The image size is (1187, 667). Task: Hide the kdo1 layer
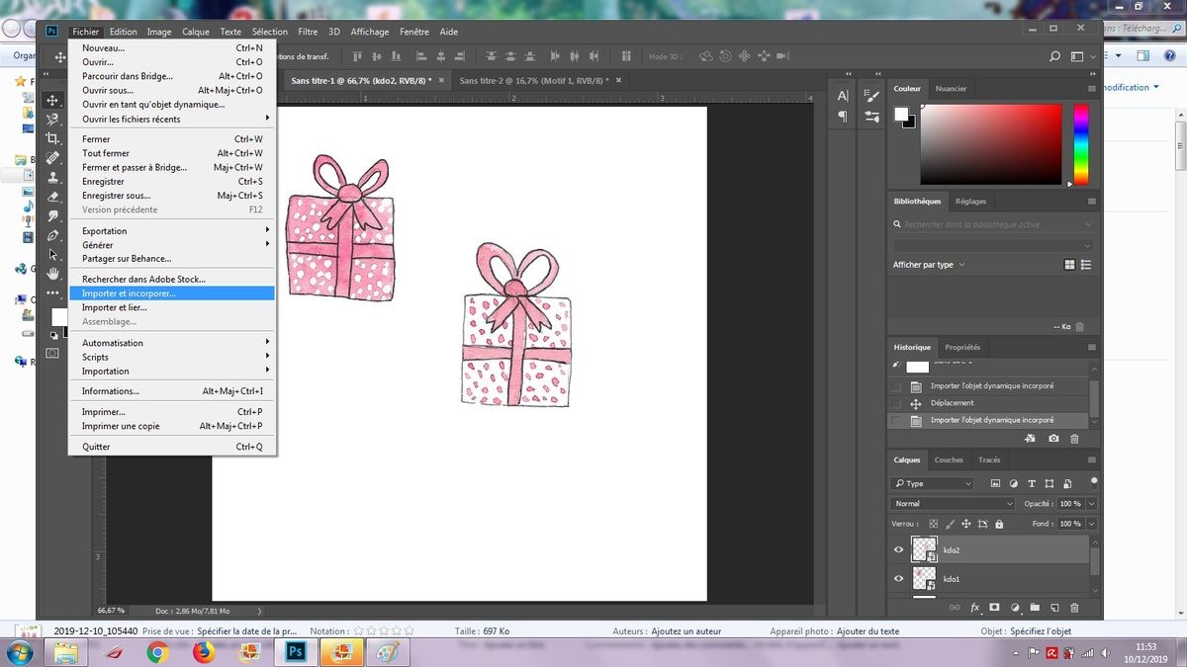tap(898, 579)
